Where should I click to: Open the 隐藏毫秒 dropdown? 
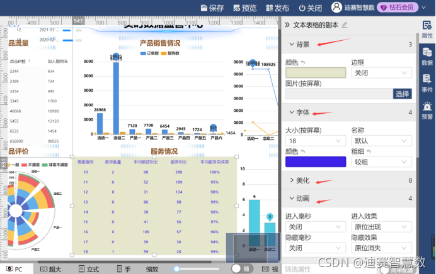point(316,248)
